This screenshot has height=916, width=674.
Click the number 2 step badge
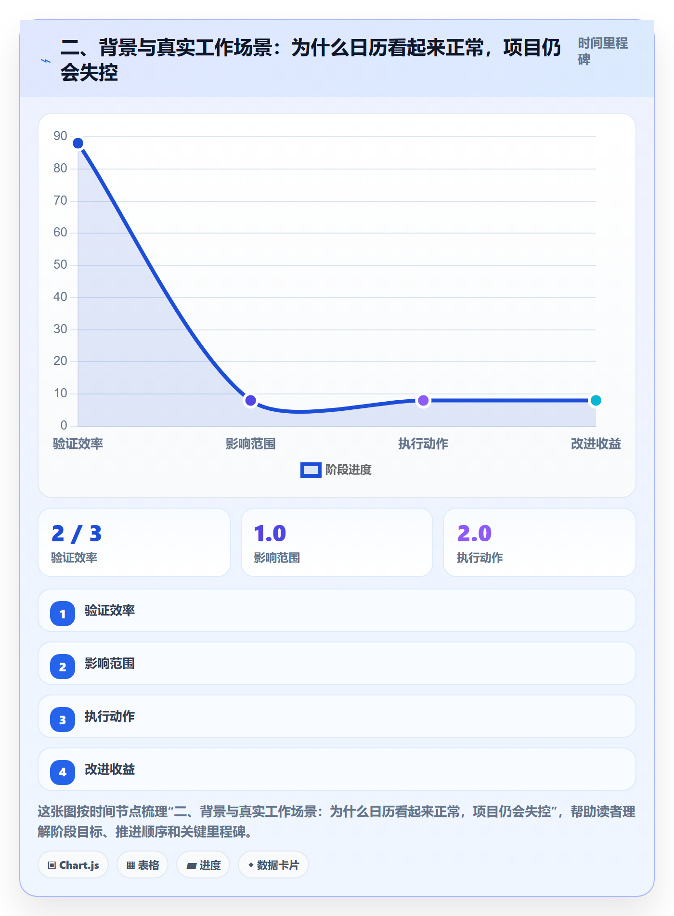click(x=63, y=667)
